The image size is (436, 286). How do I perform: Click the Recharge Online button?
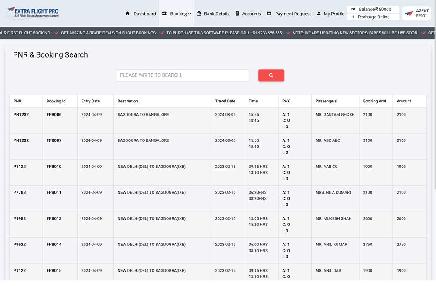point(373,17)
